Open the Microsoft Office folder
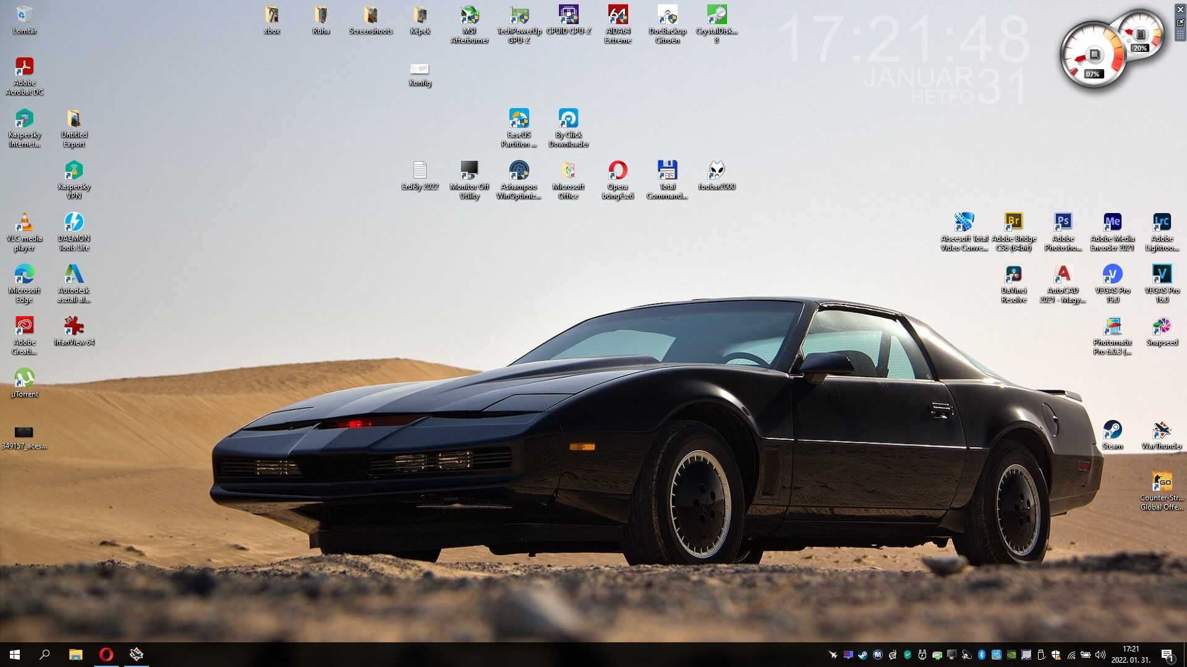Viewport: 1187px width, 667px height. tap(568, 180)
